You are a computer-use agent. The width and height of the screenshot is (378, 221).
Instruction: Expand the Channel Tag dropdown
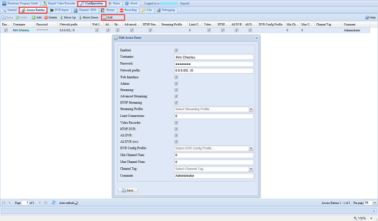point(251,169)
